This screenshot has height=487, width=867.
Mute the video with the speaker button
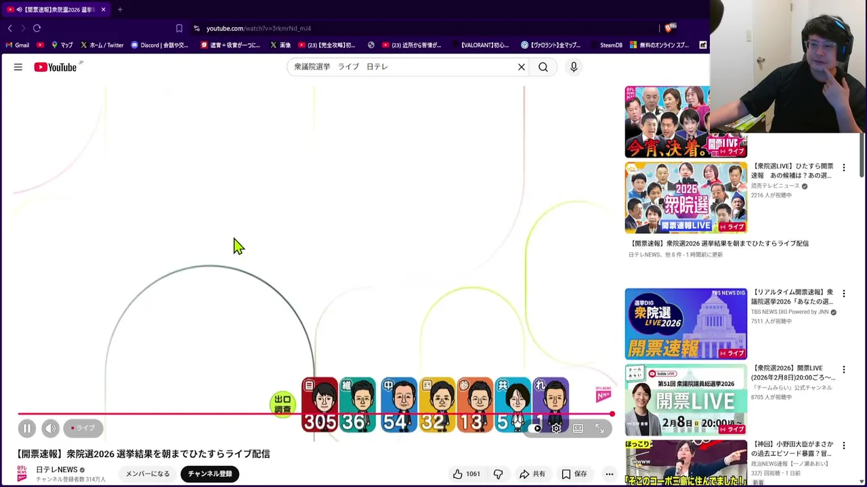pos(51,428)
